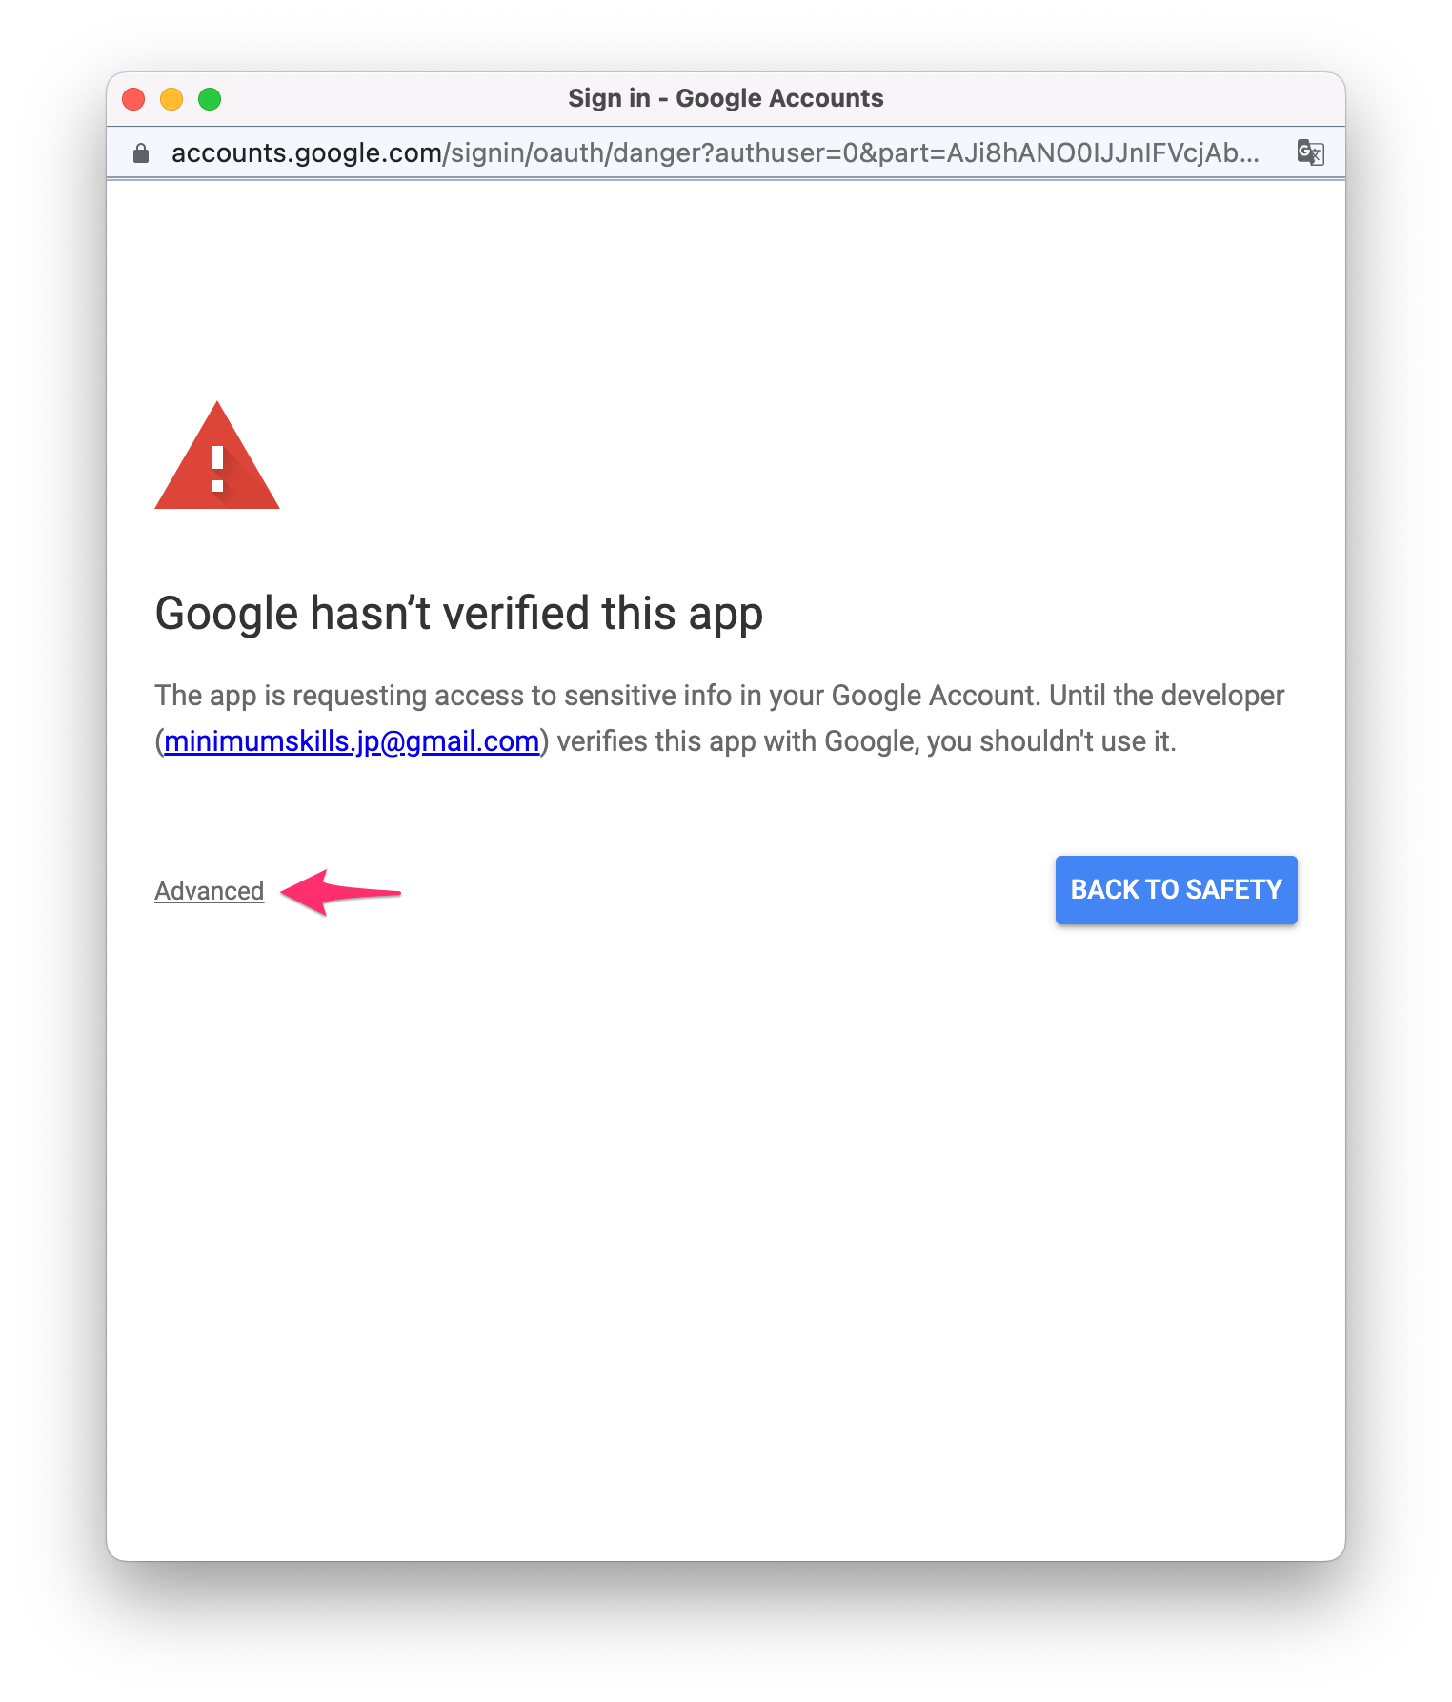Close the window with the red button
The image size is (1452, 1702).
point(134,99)
